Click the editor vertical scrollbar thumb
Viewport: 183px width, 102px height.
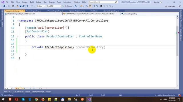177,41
